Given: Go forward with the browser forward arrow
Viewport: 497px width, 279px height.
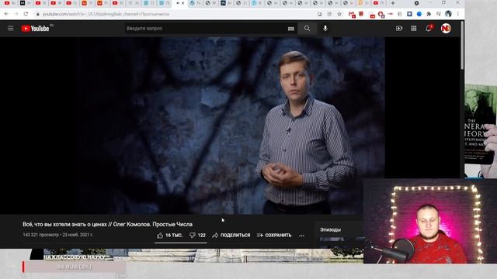Looking at the screenshot, I should [16, 14].
